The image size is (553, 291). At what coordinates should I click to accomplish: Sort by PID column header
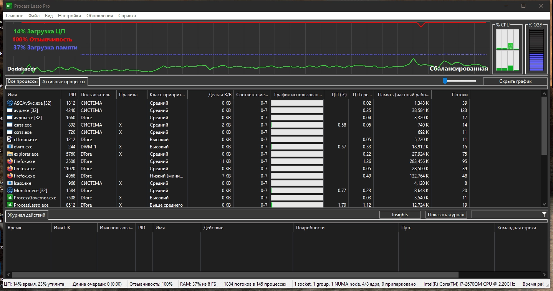click(x=70, y=95)
